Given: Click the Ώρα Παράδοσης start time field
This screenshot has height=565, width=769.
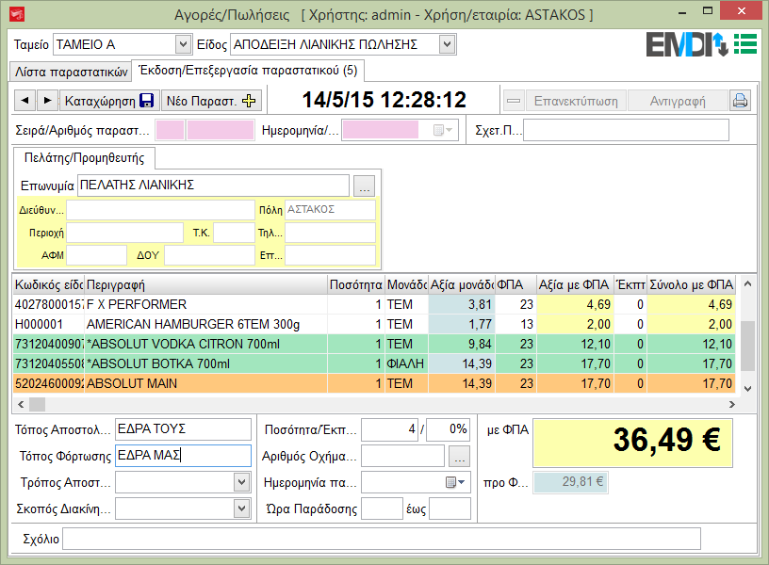Looking at the screenshot, I should [x=382, y=508].
